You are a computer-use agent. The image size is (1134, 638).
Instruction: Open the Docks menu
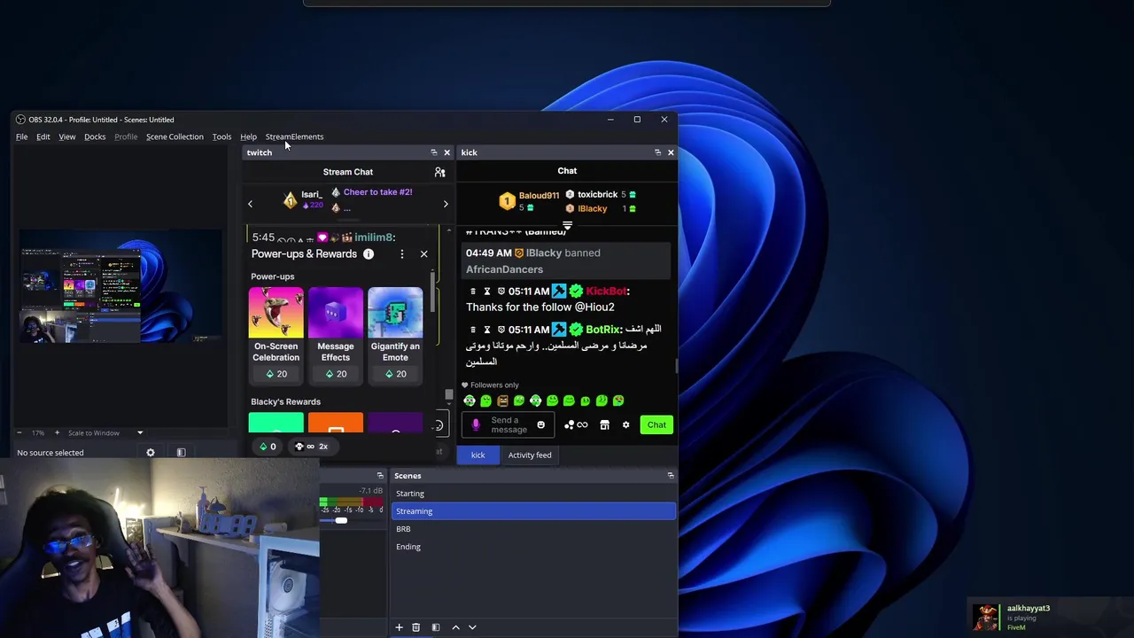[x=95, y=136]
